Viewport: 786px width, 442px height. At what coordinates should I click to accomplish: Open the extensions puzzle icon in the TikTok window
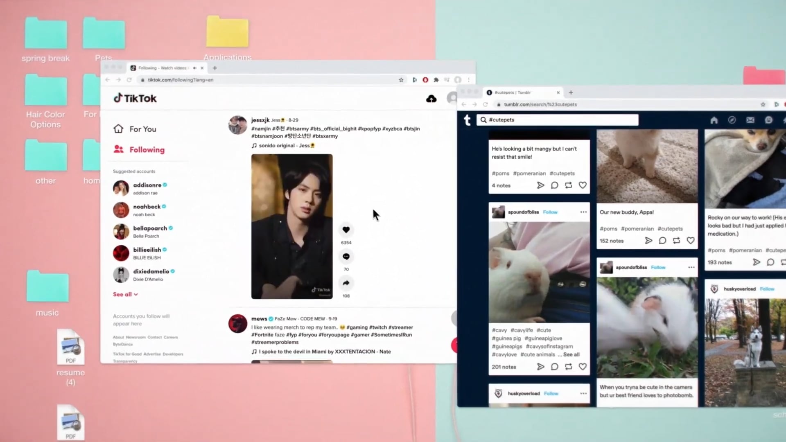pyautogui.click(x=436, y=80)
